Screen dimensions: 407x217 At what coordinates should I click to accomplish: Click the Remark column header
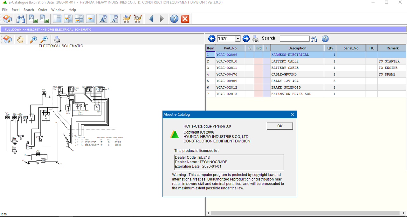tap(392, 48)
